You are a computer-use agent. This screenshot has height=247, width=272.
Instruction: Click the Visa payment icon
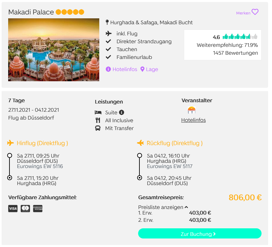[x=13, y=209]
